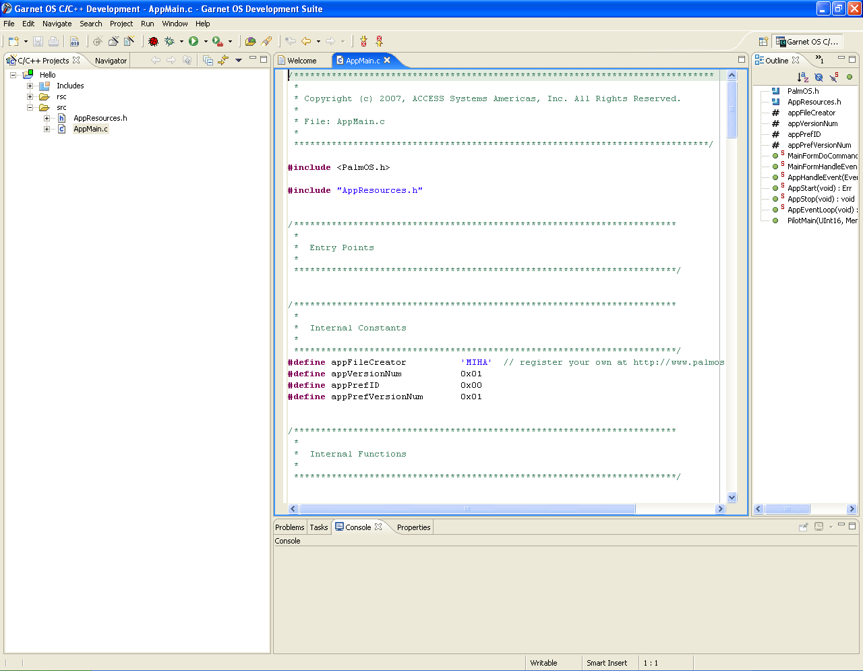Switch to the Navigator tab
Image resolution: width=863 pixels, height=671 pixels.
(x=111, y=61)
